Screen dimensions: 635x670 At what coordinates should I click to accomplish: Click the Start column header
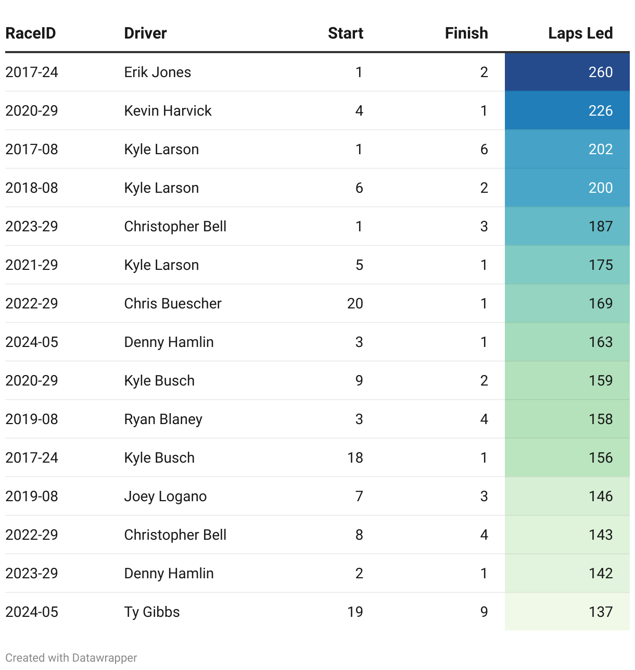click(x=346, y=33)
